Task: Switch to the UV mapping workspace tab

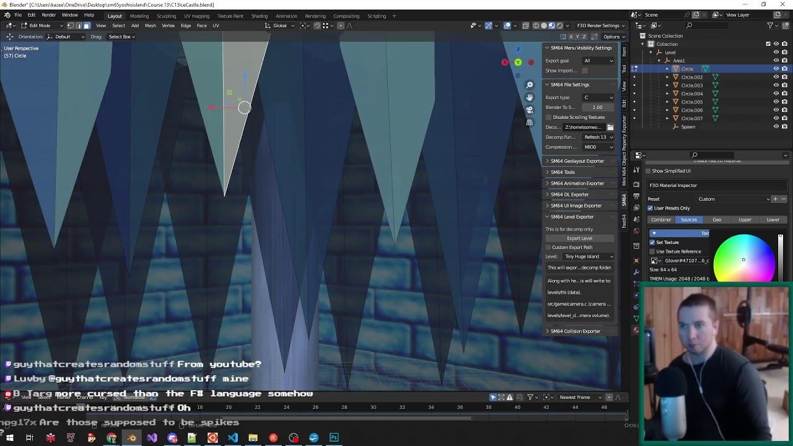Action: (196, 16)
